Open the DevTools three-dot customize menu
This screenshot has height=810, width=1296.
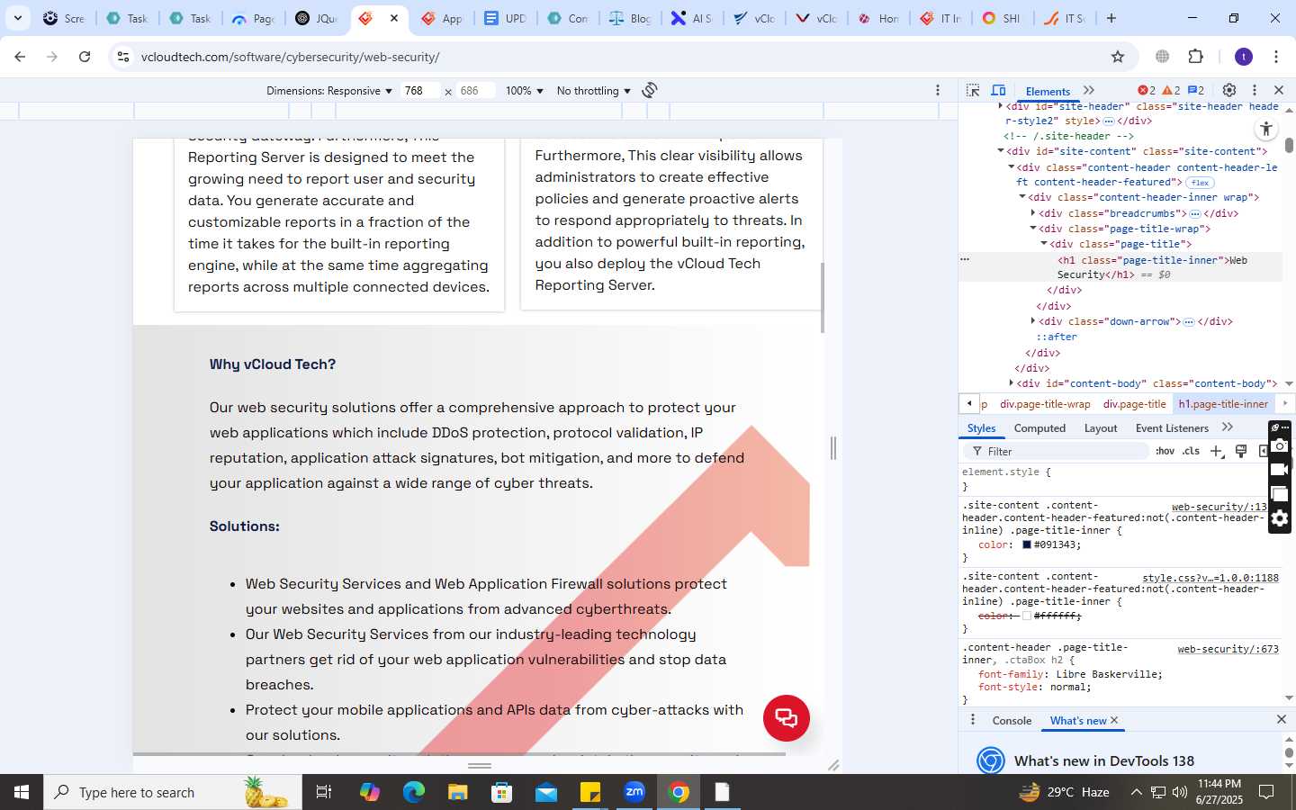click(x=1255, y=90)
